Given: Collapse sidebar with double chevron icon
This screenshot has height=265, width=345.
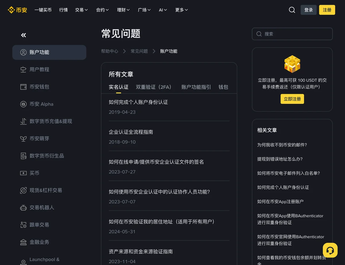Looking at the screenshot, I should coord(24,35).
